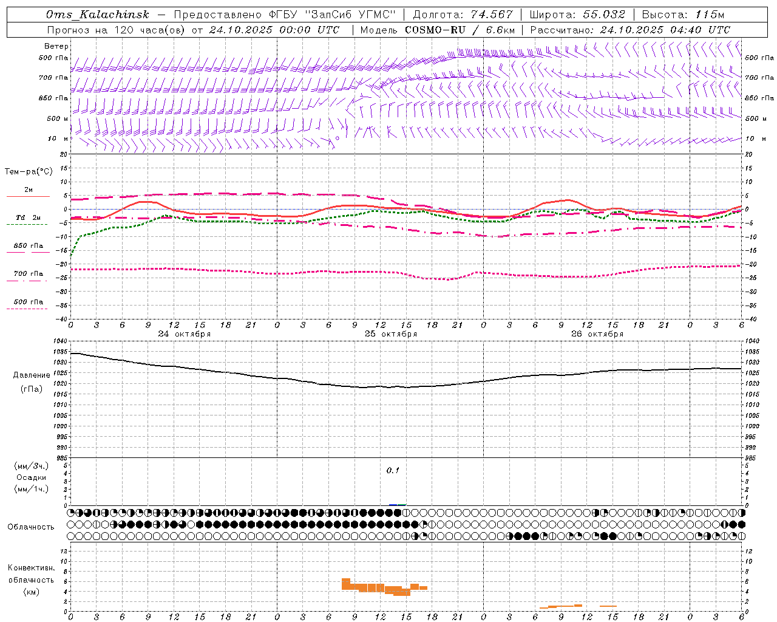The image size is (777, 622).
Task: Click the "26 октября" date label
Action: click(597, 334)
